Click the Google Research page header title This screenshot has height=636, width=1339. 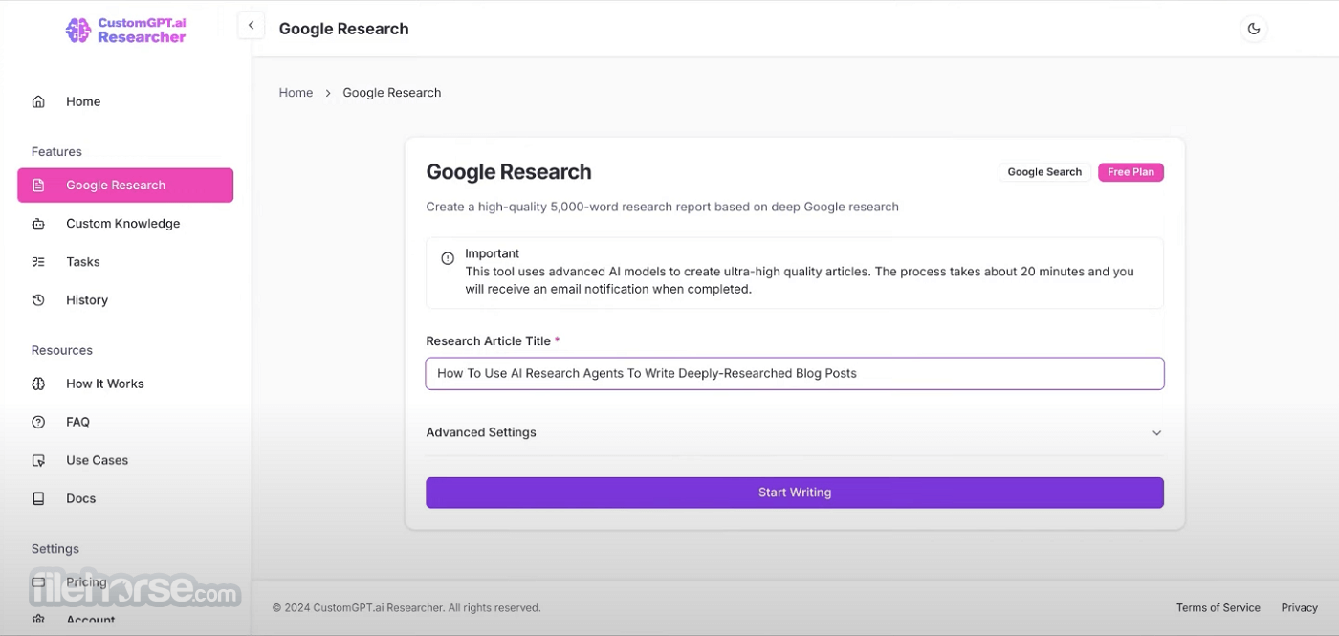coord(343,29)
